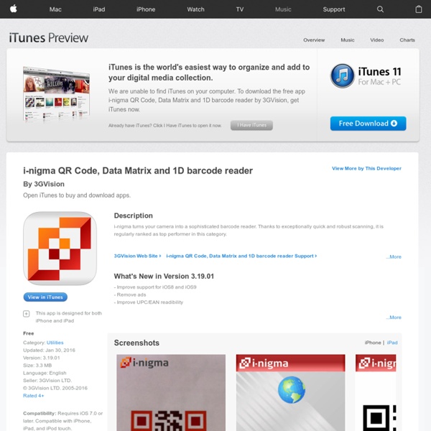This screenshot has width=431, height=431.
Task: Click the iTunes window preview image
Action: click(56, 93)
